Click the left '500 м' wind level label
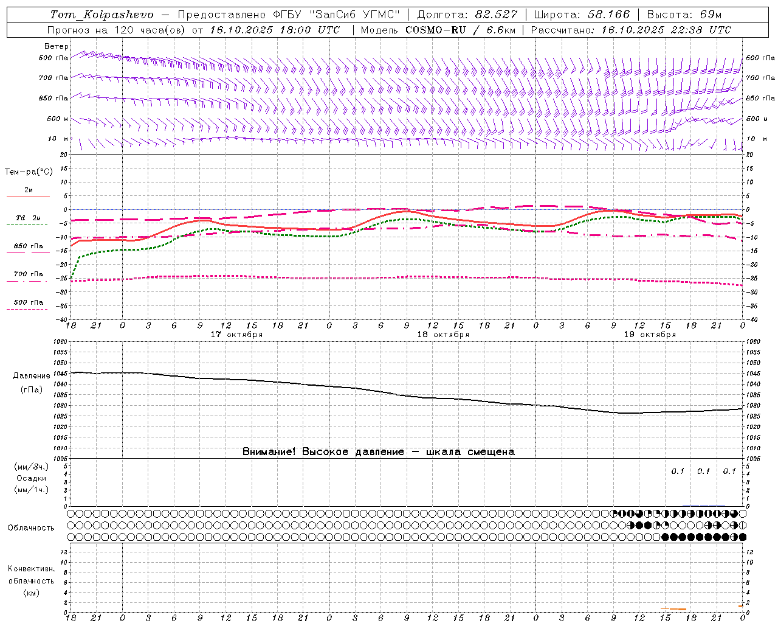 coord(58,119)
